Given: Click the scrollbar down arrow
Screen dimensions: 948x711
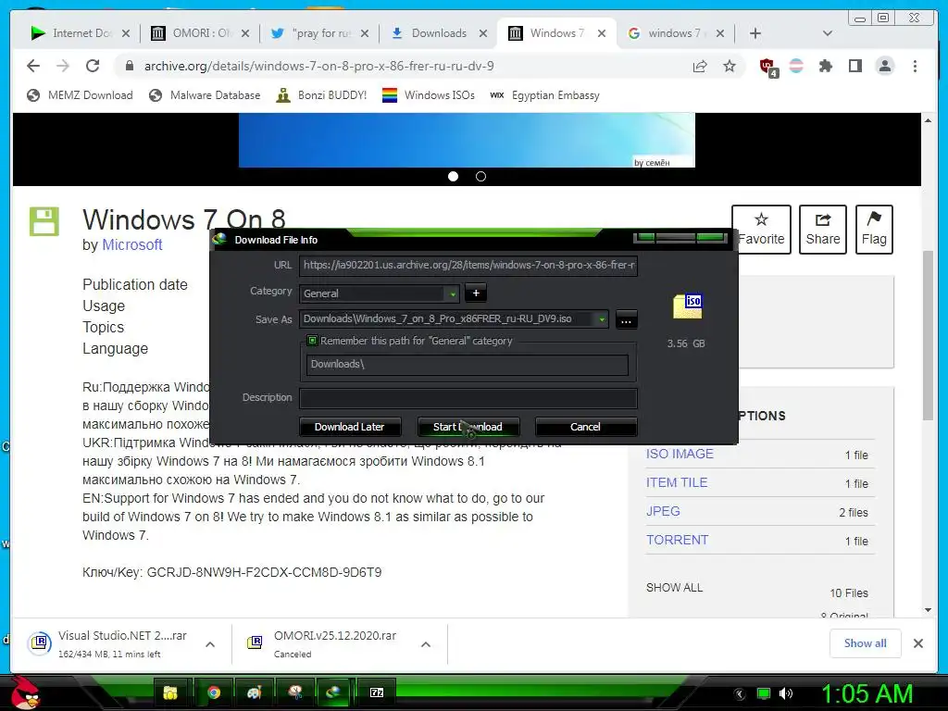Looking at the screenshot, I should [x=928, y=610].
